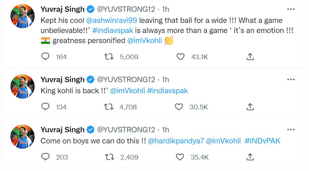Share the 'Come on boys' tweet
This screenshot has height=171, width=309.
pyautogui.click(x=250, y=157)
